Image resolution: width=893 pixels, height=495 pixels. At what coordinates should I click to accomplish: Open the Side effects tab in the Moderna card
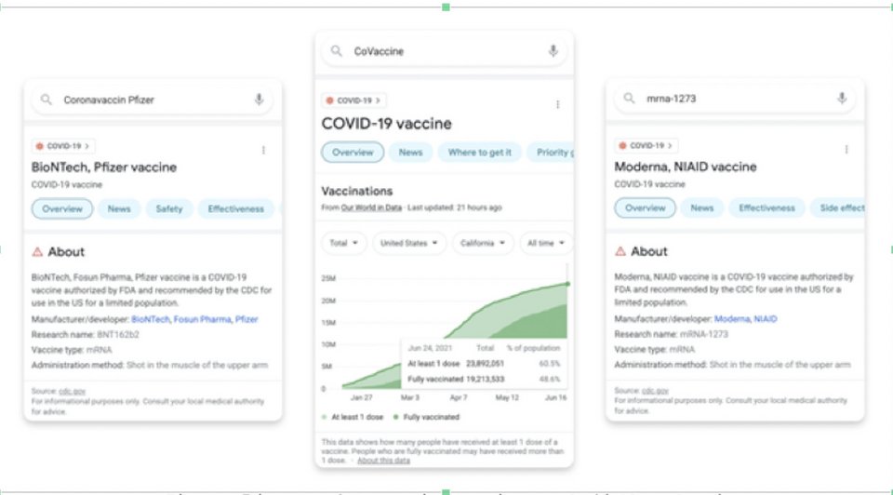point(838,207)
